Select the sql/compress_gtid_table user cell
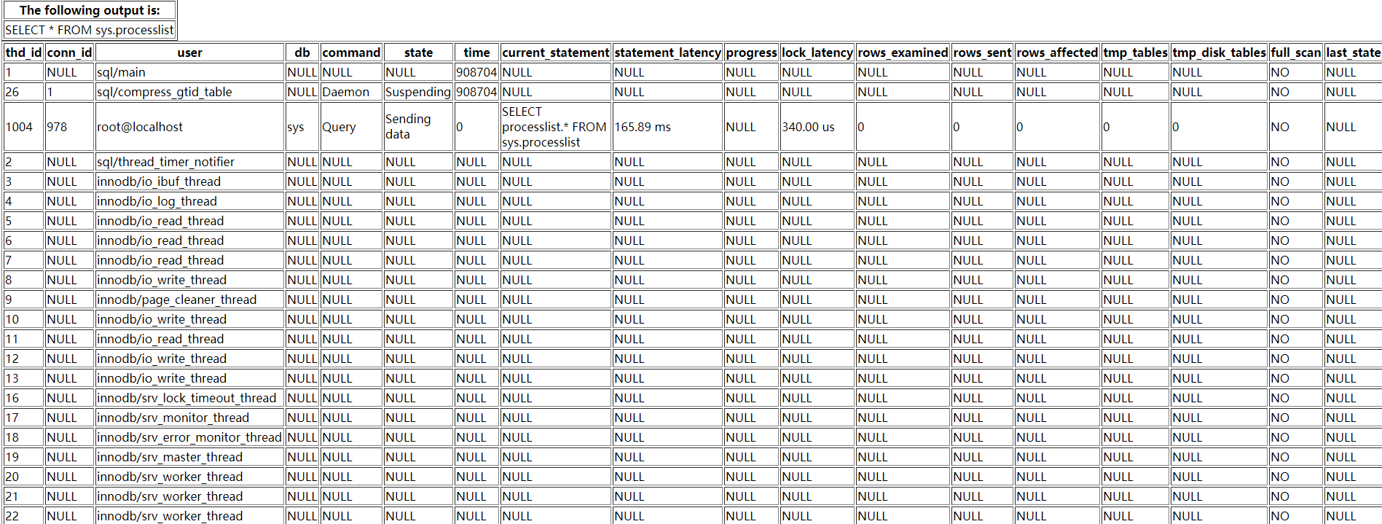The height and width of the screenshot is (524, 1382). [189, 92]
